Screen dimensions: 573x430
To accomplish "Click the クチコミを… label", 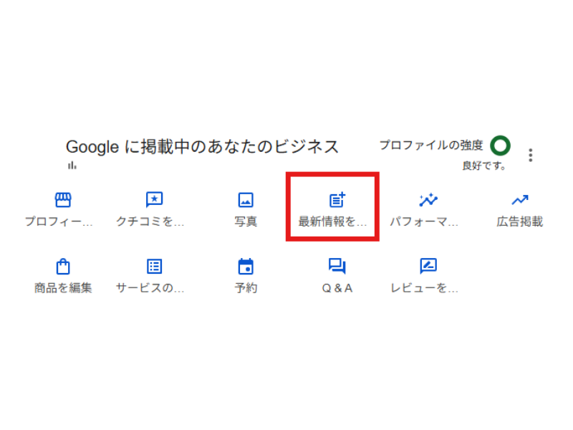I will (x=150, y=221).
